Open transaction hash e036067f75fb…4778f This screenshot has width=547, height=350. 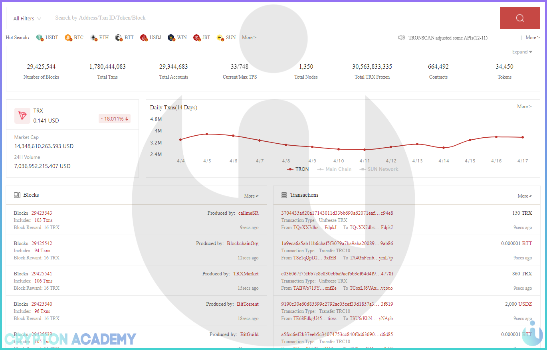[x=337, y=274]
